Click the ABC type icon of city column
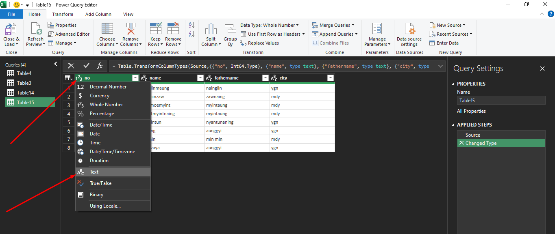555x234 pixels. click(x=274, y=78)
